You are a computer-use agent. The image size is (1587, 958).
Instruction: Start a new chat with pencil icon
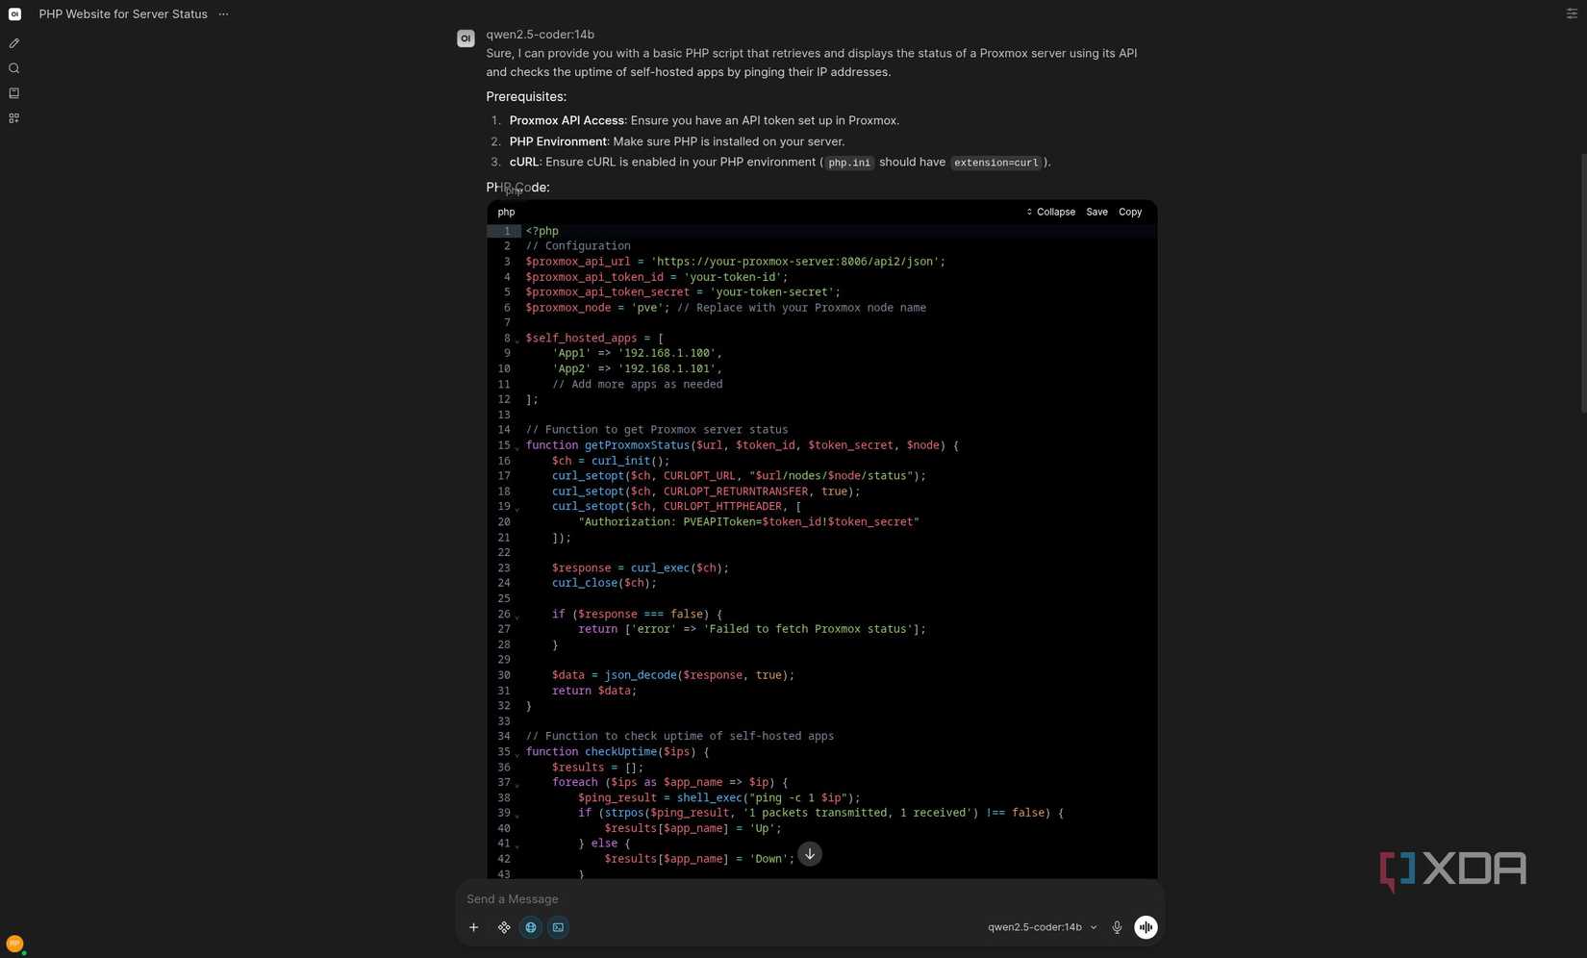[13, 43]
